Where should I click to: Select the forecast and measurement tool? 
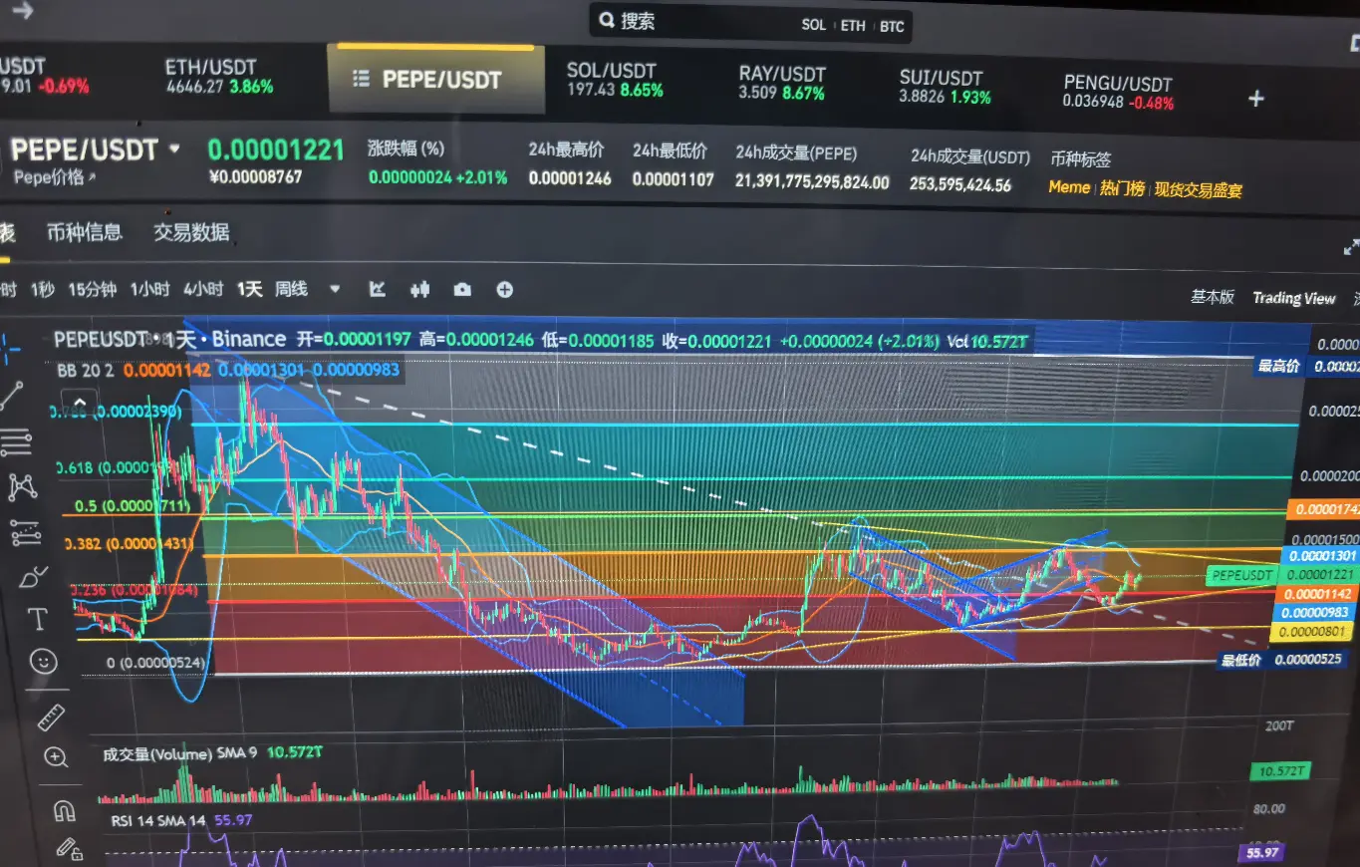[25, 533]
